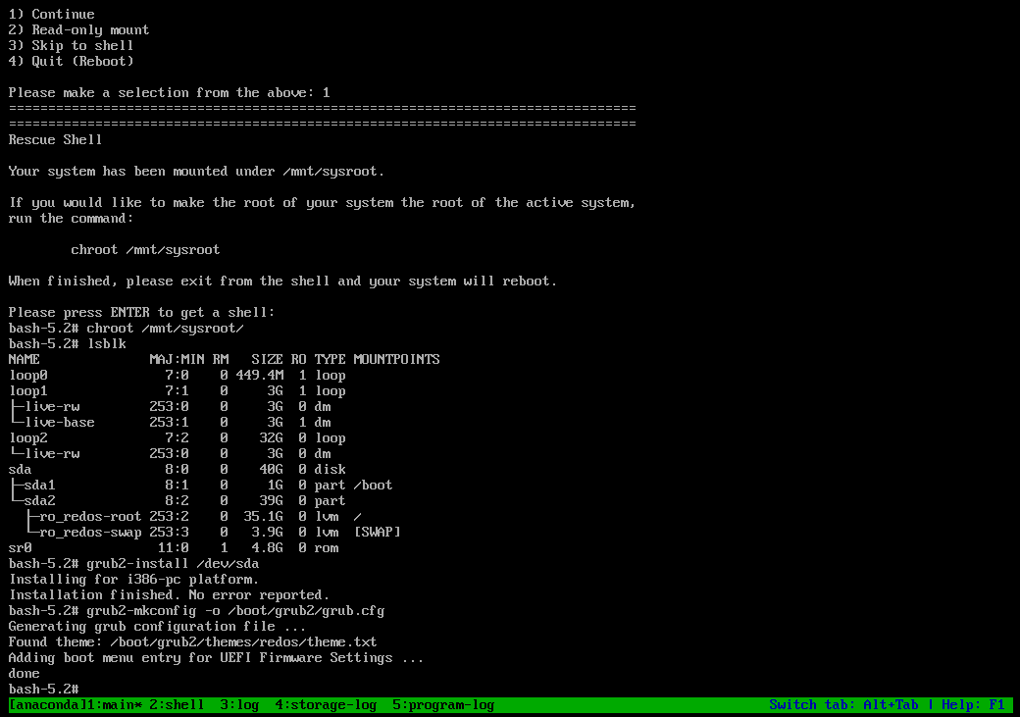The height and width of the screenshot is (717, 1020).
Task: Click the sr0 rom device row
Action: point(20,547)
